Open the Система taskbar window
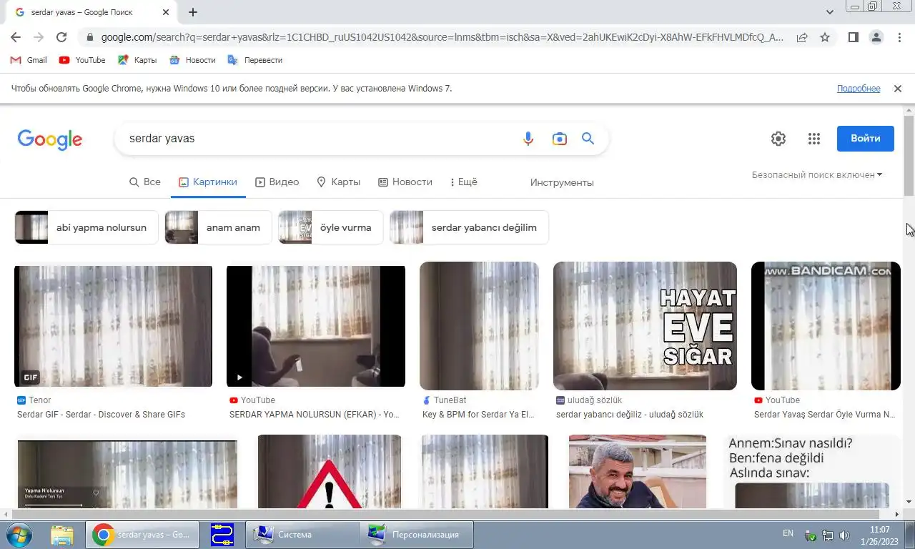 click(302, 534)
